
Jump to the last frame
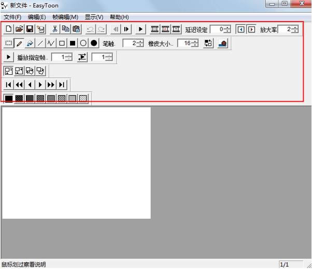pos(62,85)
